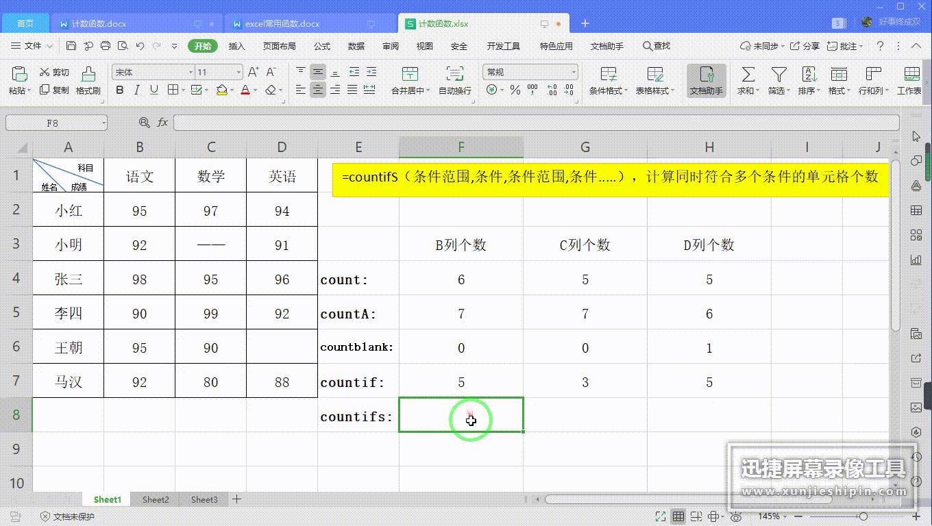The width and height of the screenshot is (932, 526).
Task: Apply bold formatting with B button
Action: point(120,90)
